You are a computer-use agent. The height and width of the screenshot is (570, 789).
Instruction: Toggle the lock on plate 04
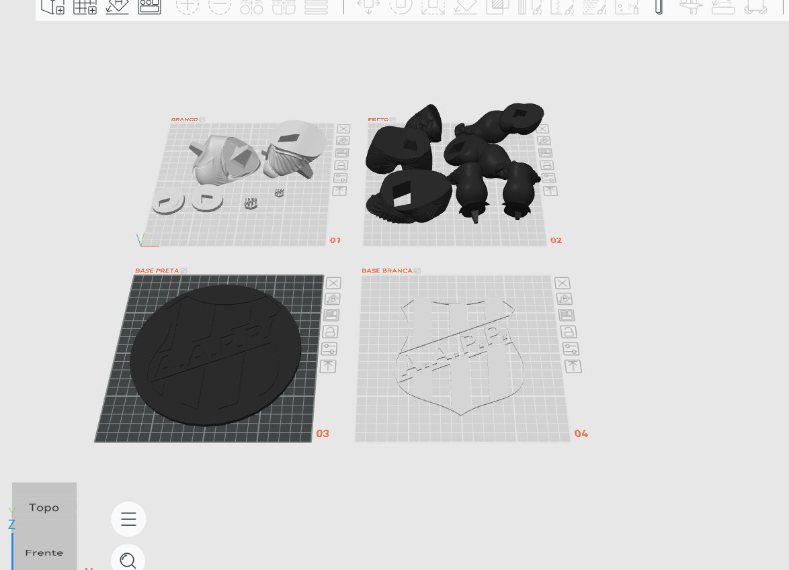click(568, 332)
